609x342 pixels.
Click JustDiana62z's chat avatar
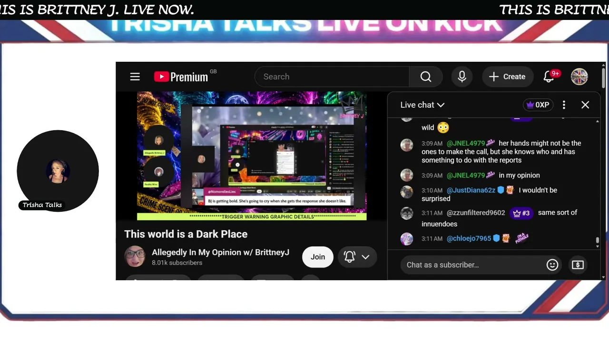tap(407, 192)
